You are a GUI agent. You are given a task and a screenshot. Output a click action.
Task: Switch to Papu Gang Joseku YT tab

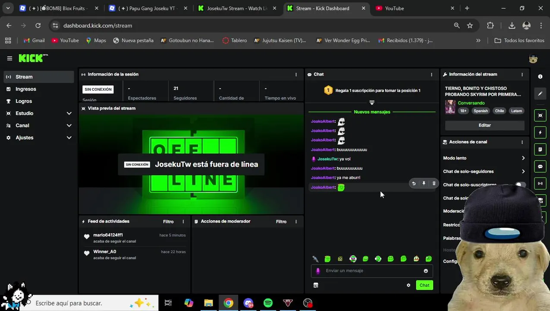pos(148,8)
